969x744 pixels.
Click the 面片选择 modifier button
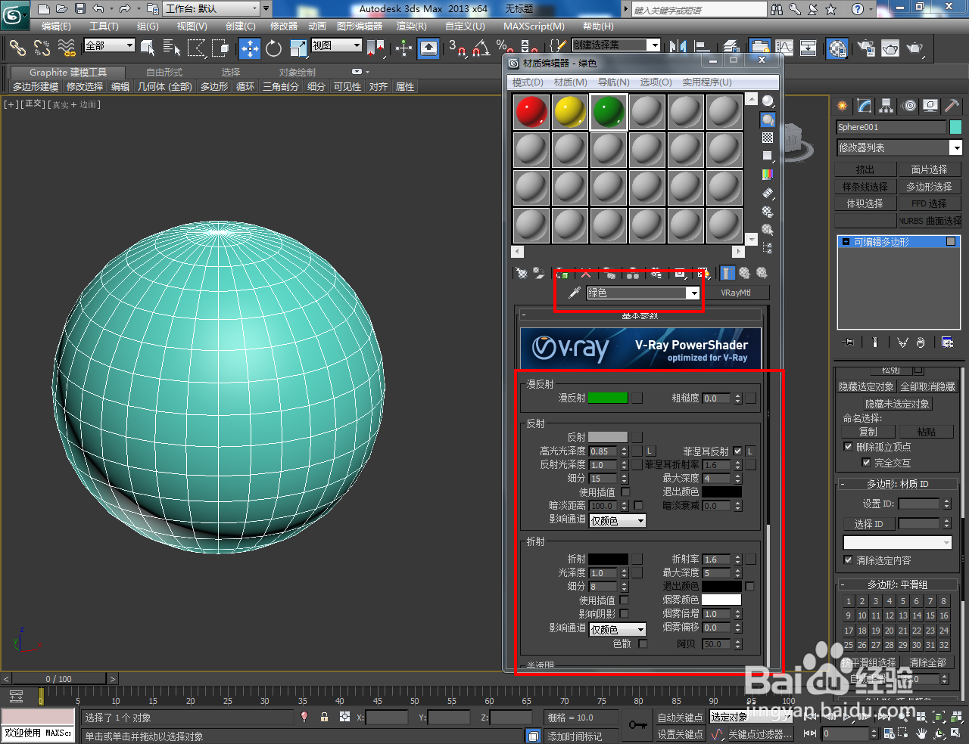(x=929, y=170)
